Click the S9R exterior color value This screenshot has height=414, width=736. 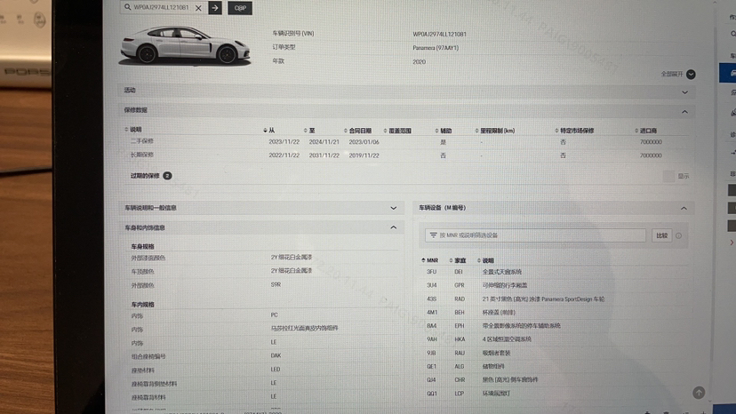(x=276, y=284)
